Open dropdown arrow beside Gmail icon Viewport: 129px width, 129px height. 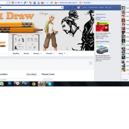coord(44,3)
